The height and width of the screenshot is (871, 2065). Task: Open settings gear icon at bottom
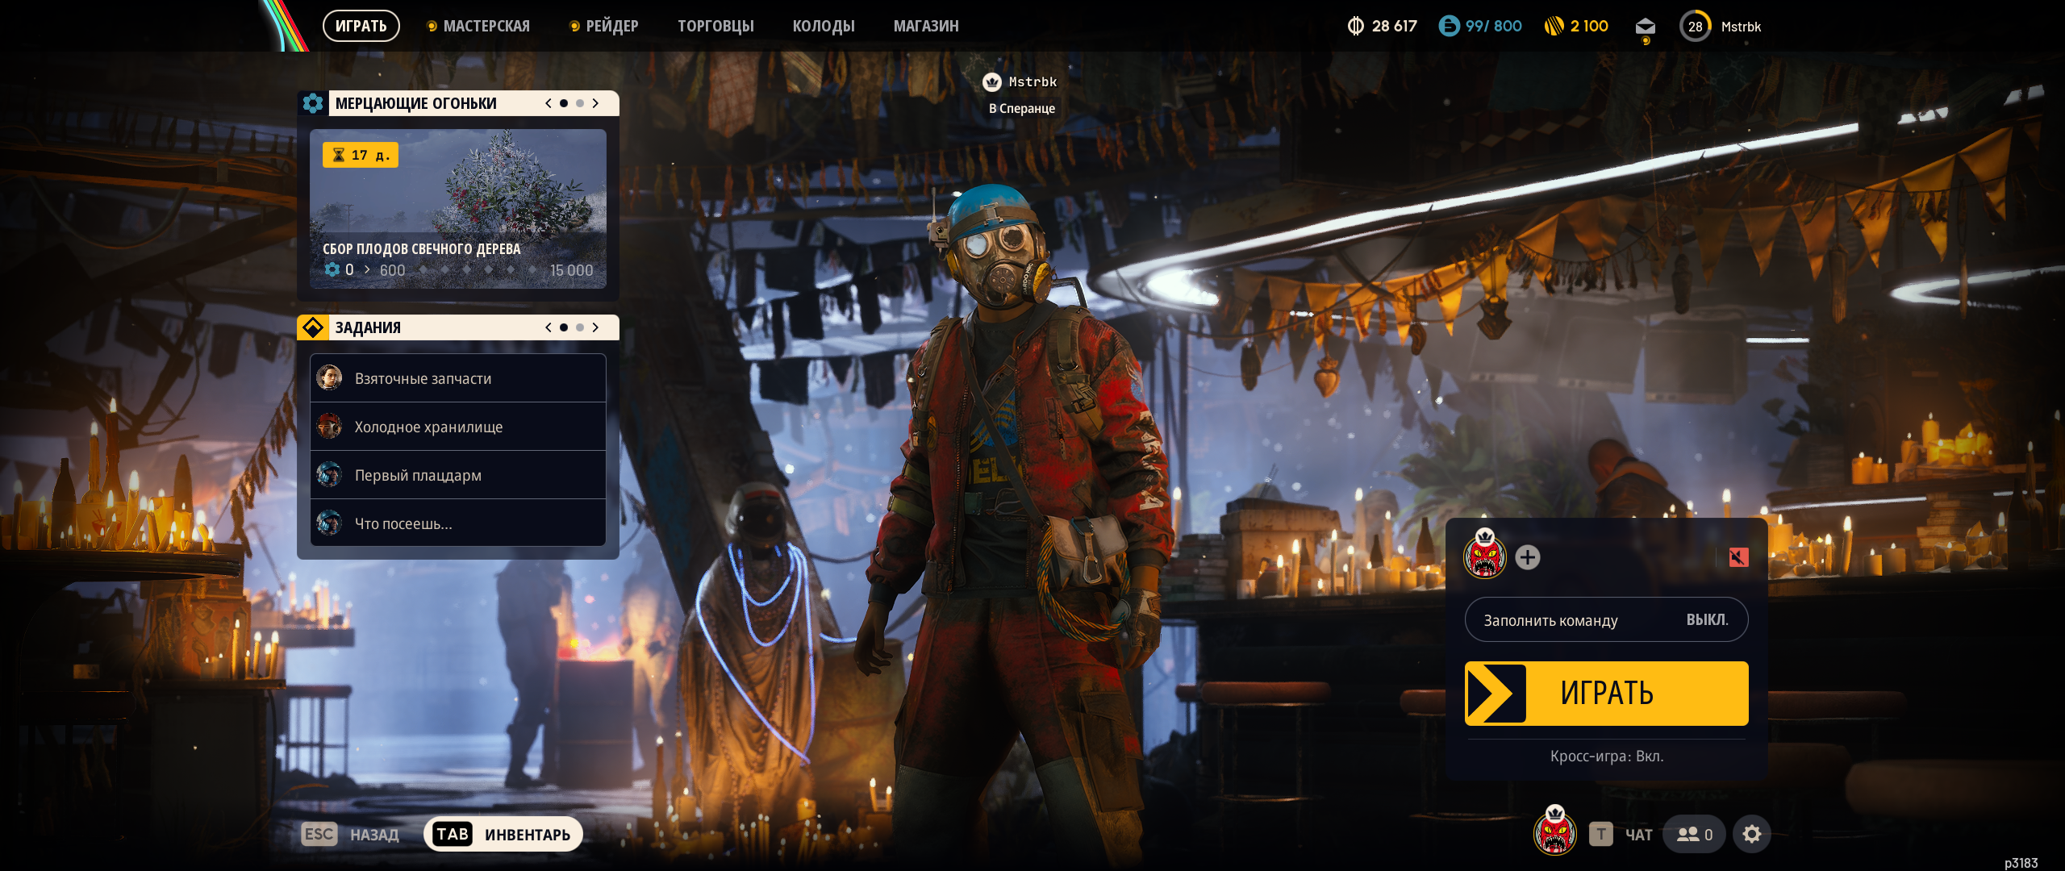pyautogui.click(x=1751, y=834)
